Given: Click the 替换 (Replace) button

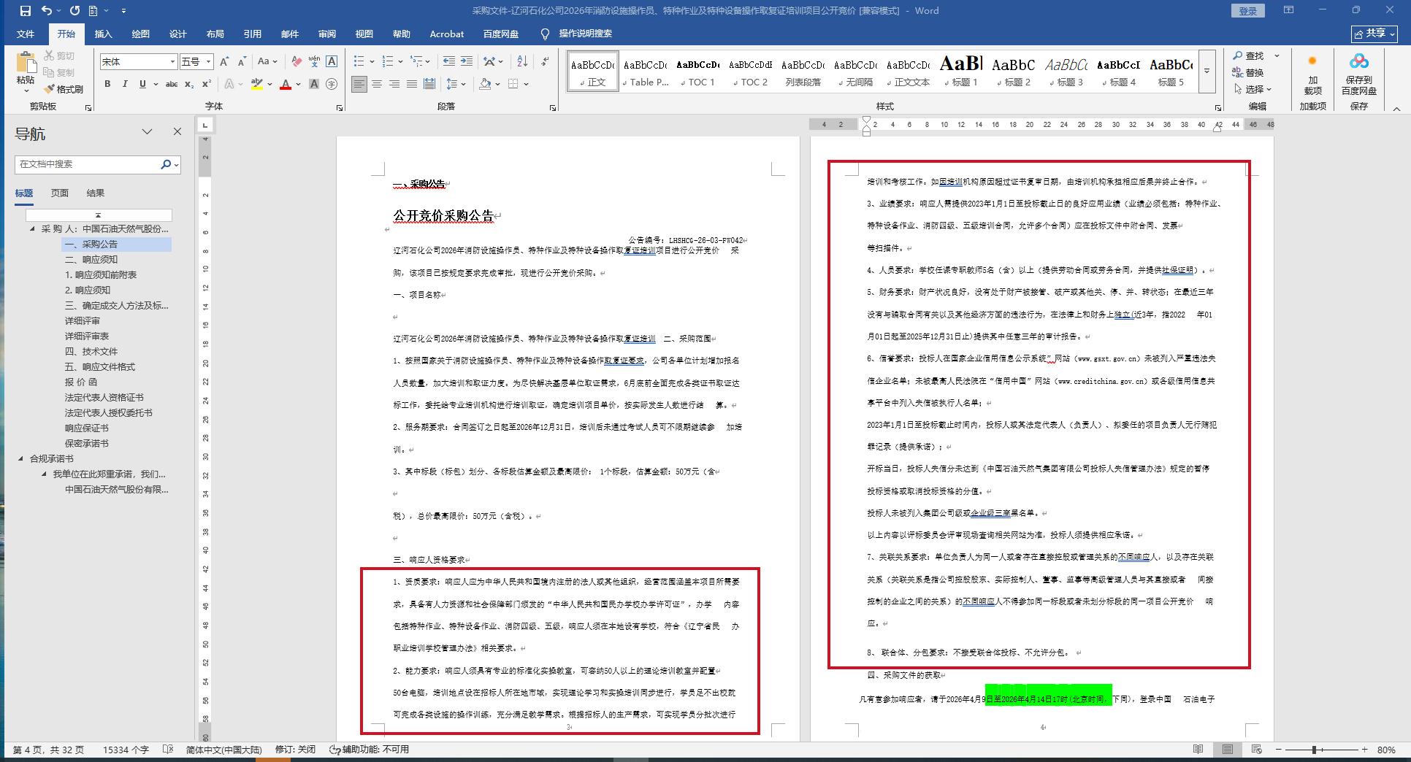Looking at the screenshot, I should coord(1248,72).
